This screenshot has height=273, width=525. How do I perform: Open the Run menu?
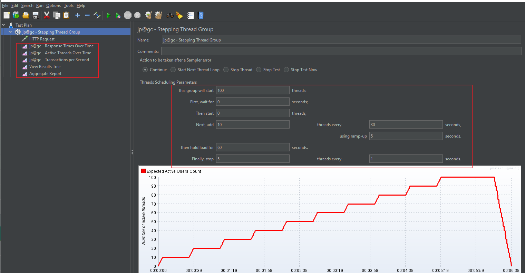pos(40,6)
